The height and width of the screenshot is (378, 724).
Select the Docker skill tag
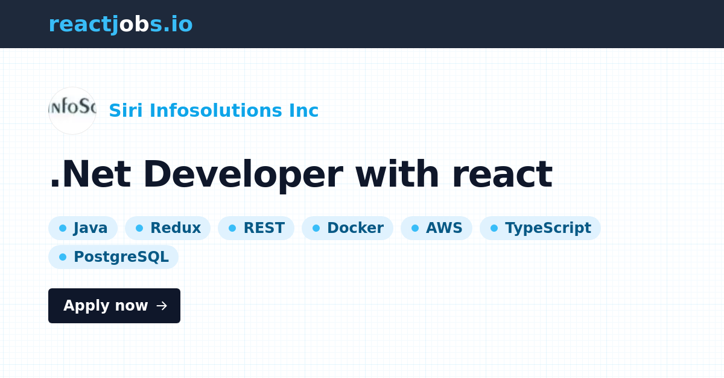348,228
